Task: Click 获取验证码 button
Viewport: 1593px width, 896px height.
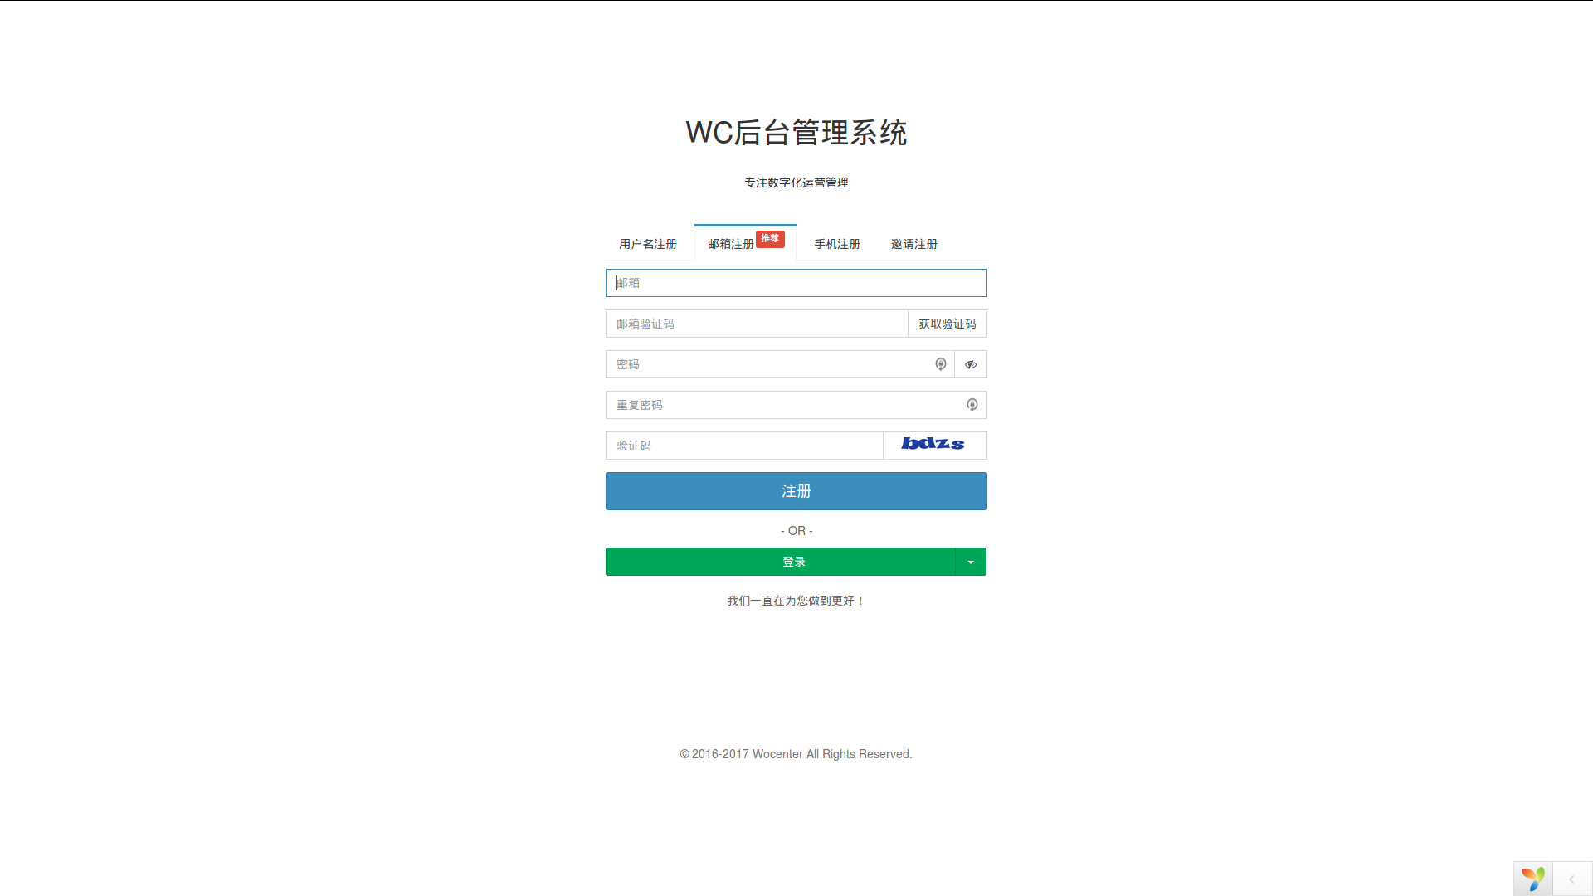Action: [x=947, y=324]
